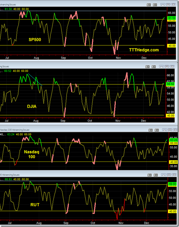Maximize the Nasdaq 100 Advancing Issues window
179x227 pixels.
170,130
